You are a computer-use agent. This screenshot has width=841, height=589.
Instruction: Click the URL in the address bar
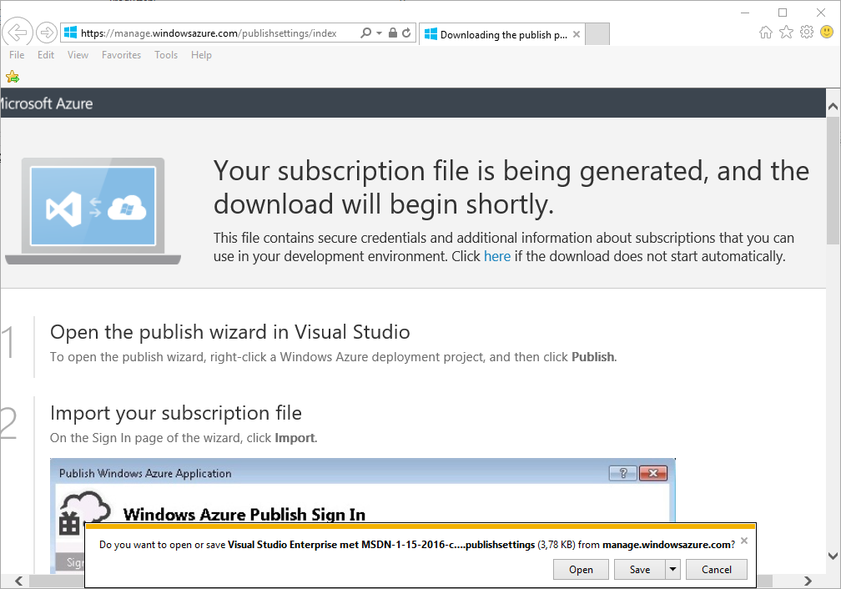tap(209, 33)
